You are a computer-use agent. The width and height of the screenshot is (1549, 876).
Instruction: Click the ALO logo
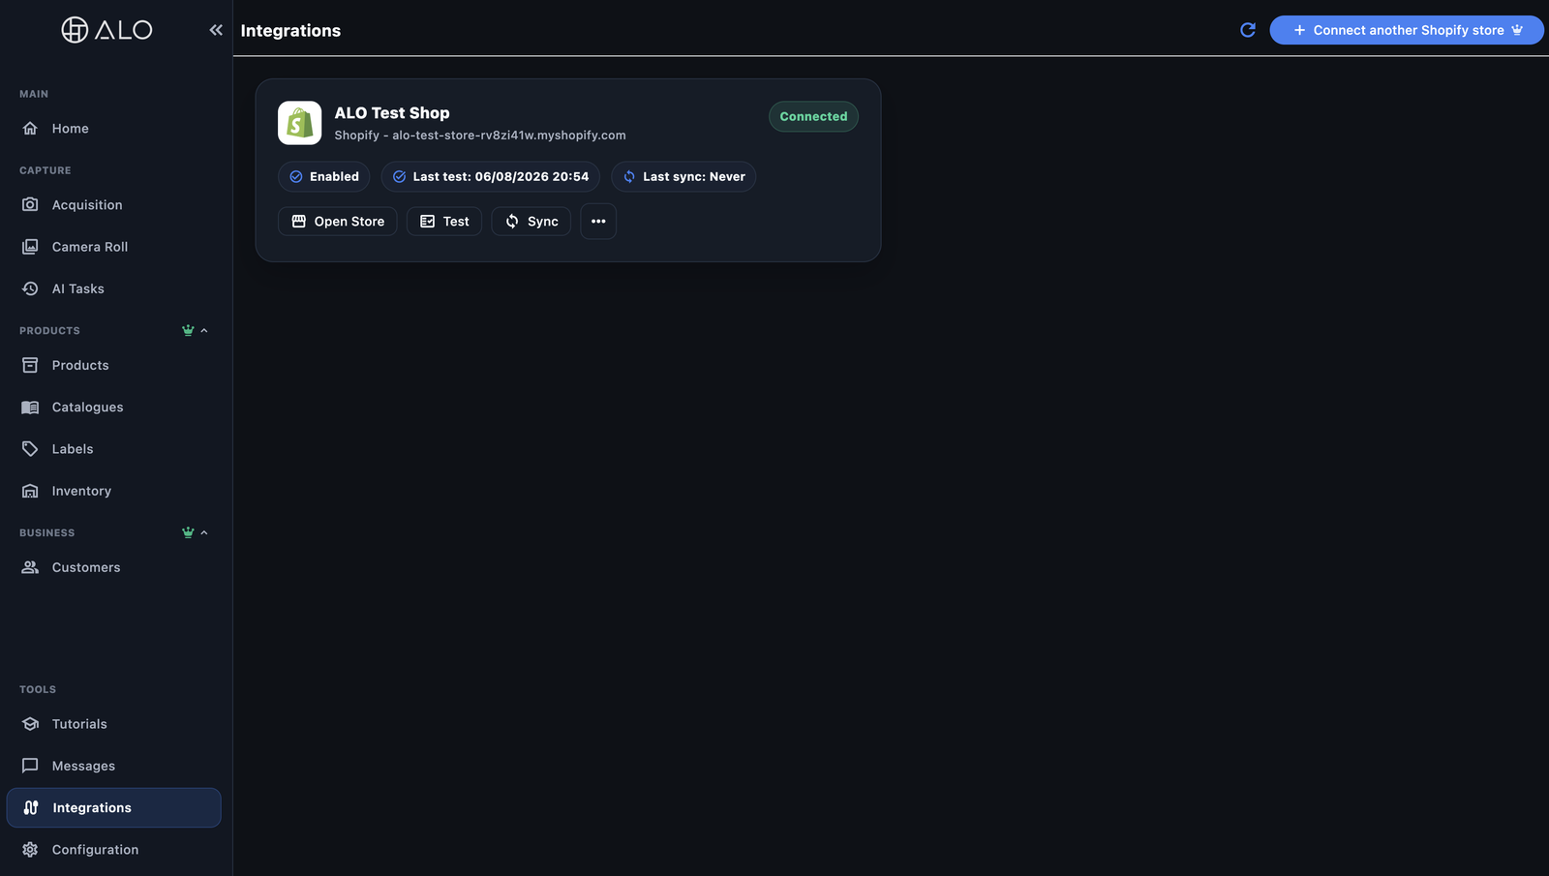(106, 30)
